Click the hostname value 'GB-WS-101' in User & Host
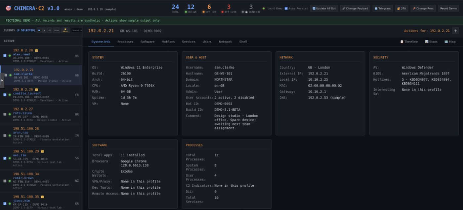463x210 pixels. tap(223, 74)
